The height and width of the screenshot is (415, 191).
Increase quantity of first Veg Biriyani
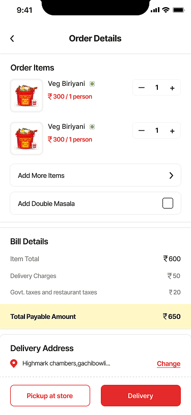tap(172, 88)
